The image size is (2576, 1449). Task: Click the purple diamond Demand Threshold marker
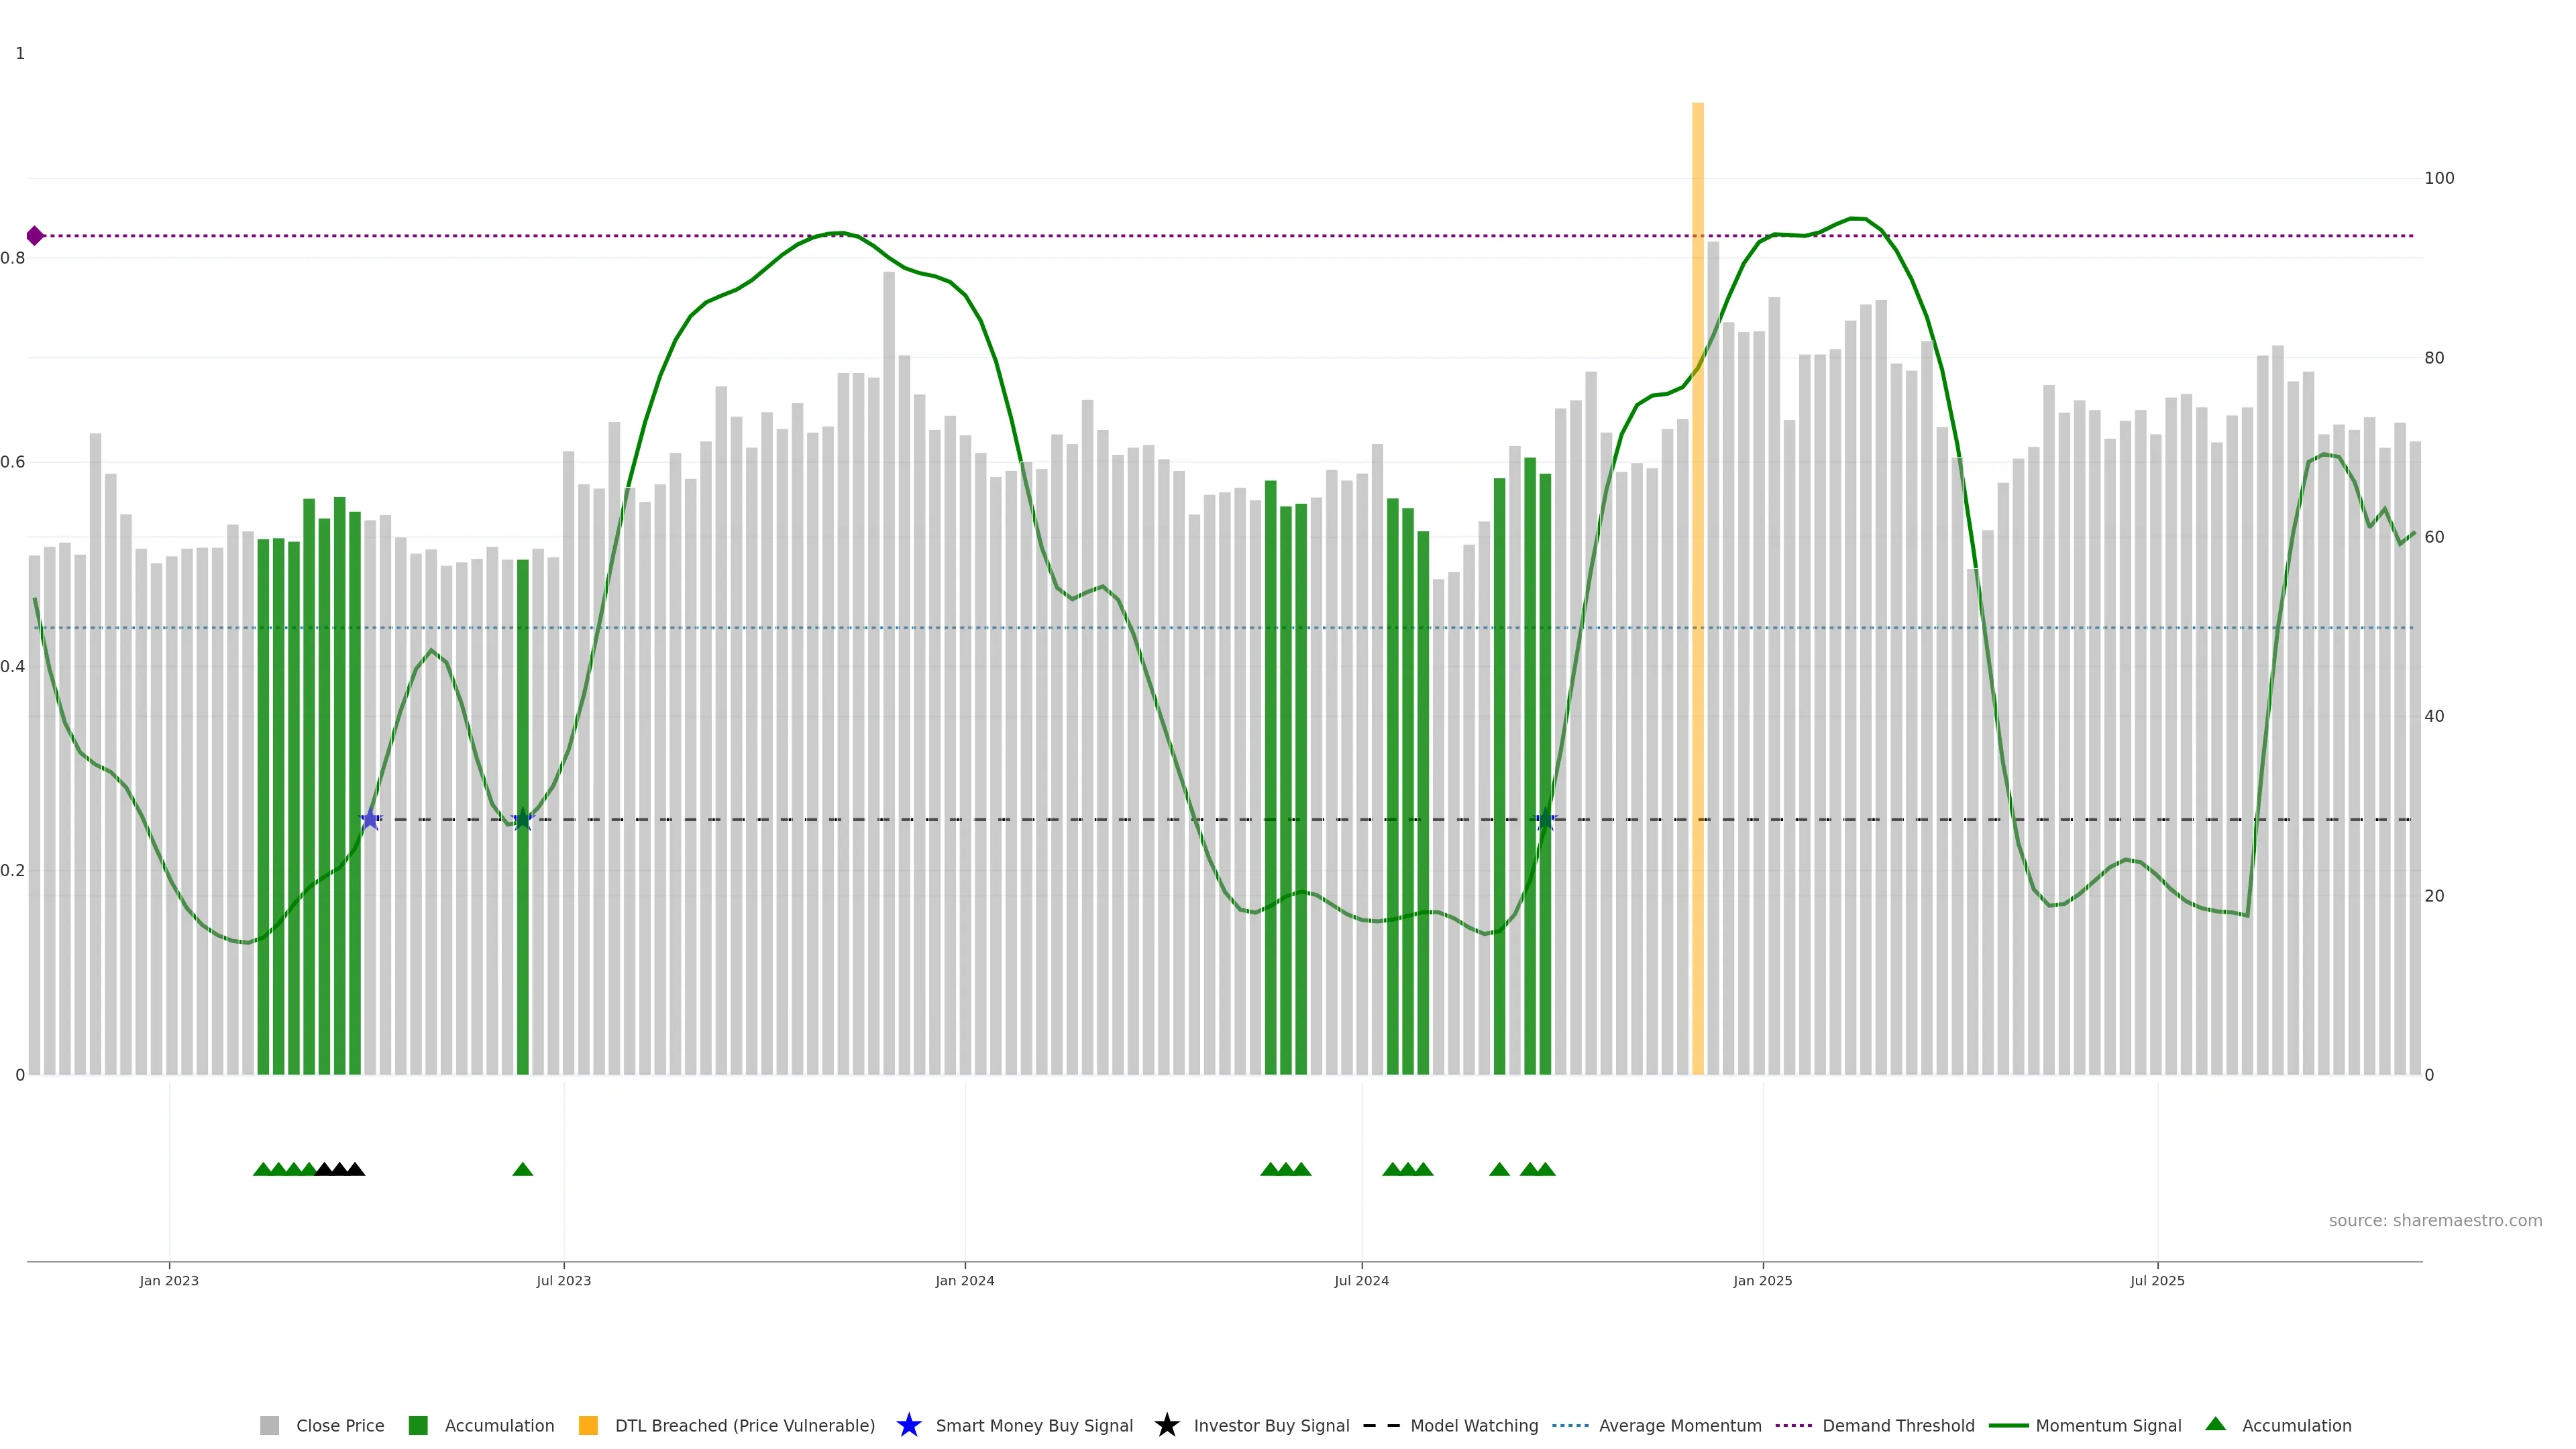click(x=35, y=236)
